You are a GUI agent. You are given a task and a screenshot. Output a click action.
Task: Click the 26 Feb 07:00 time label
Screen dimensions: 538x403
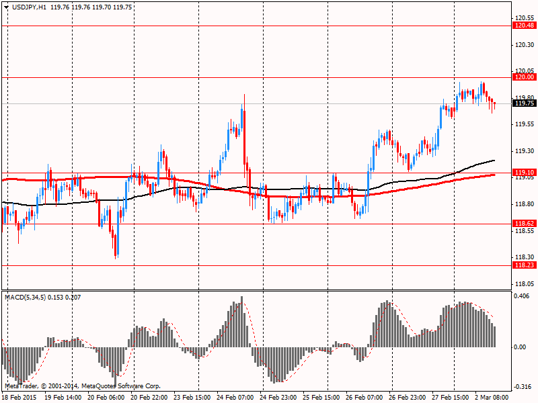[364, 398]
